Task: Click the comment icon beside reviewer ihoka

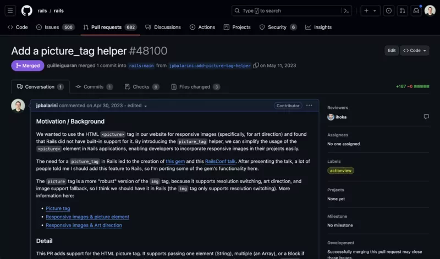Action: [x=426, y=117]
